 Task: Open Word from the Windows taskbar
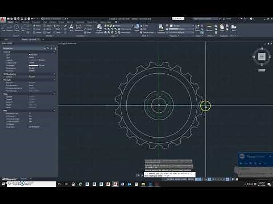point(122,184)
